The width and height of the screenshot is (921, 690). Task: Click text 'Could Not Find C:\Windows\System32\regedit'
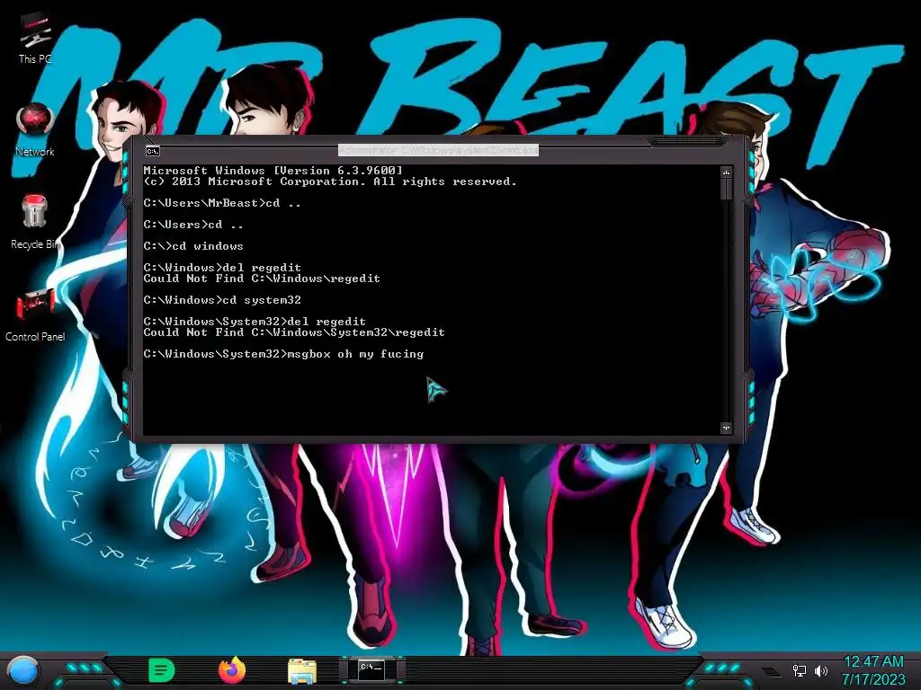coord(294,332)
